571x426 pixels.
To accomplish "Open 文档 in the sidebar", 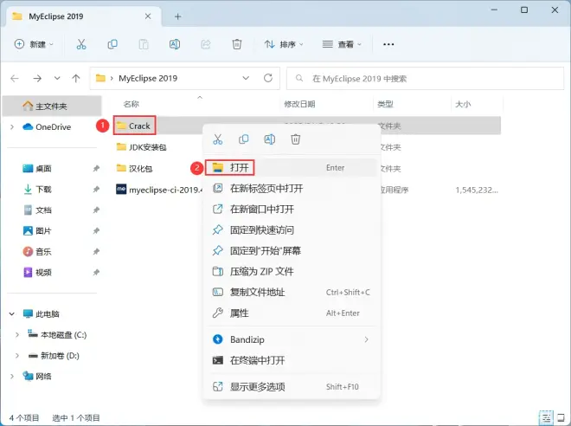I will coord(44,210).
